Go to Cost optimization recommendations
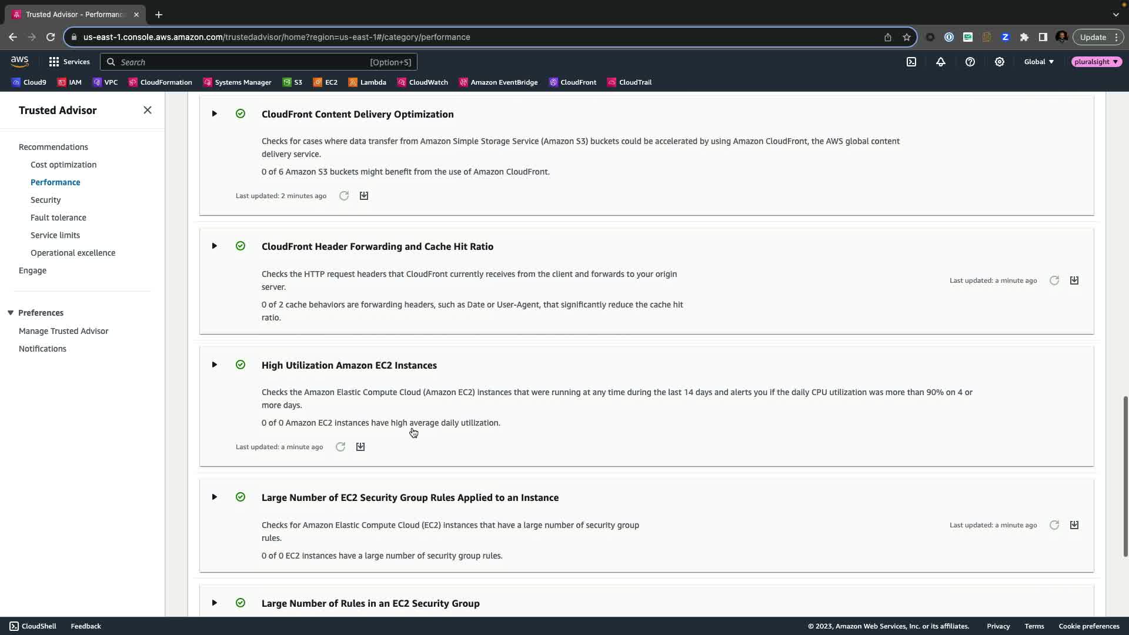1129x635 pixels. [64, 165]
